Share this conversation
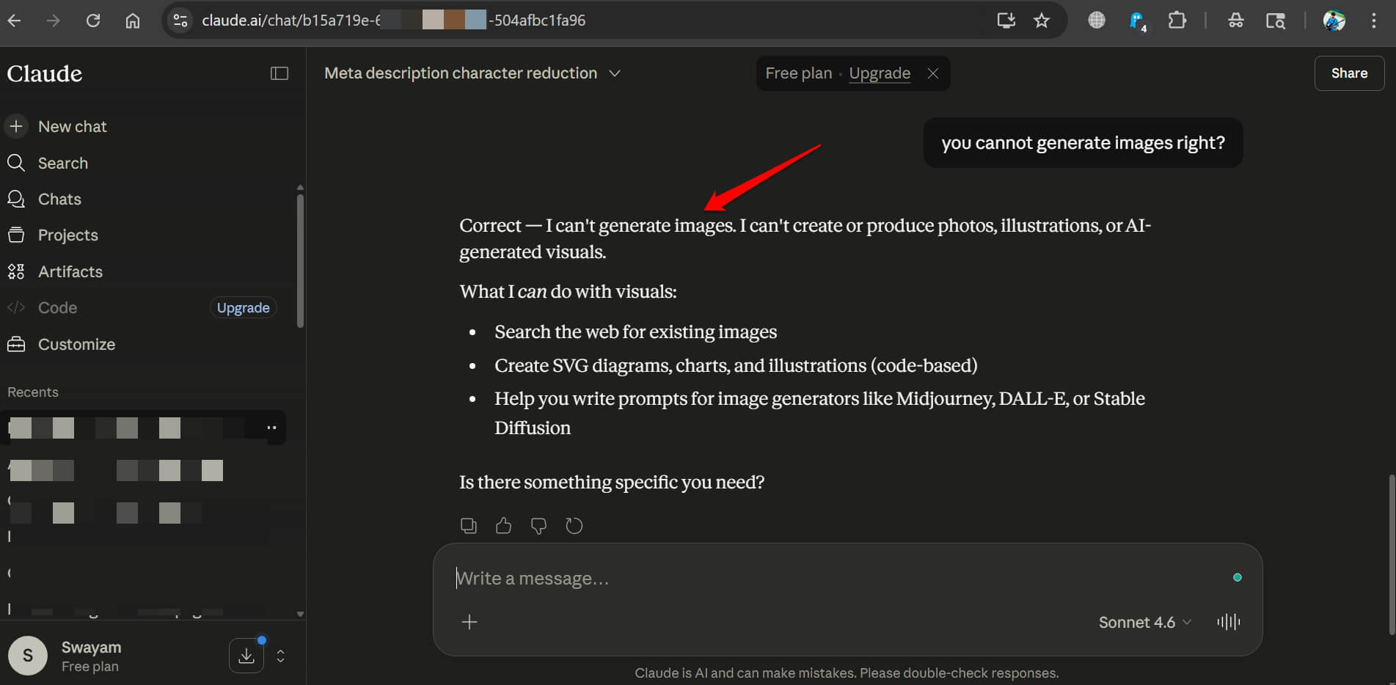1396x685 pixels. (1349, 73)
